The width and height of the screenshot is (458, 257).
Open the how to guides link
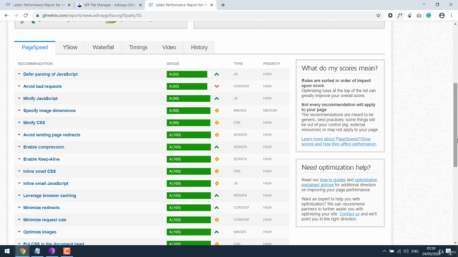coord(332,180)
